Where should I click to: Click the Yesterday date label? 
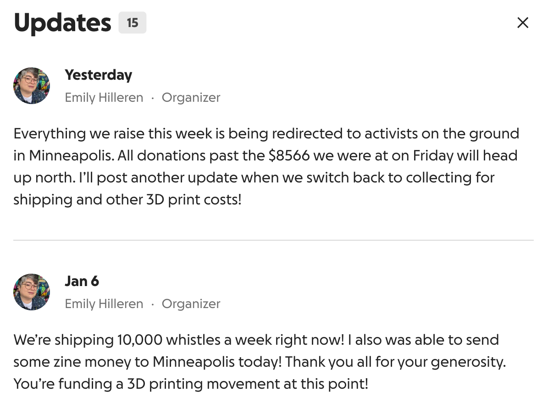[x=98, y=75]
